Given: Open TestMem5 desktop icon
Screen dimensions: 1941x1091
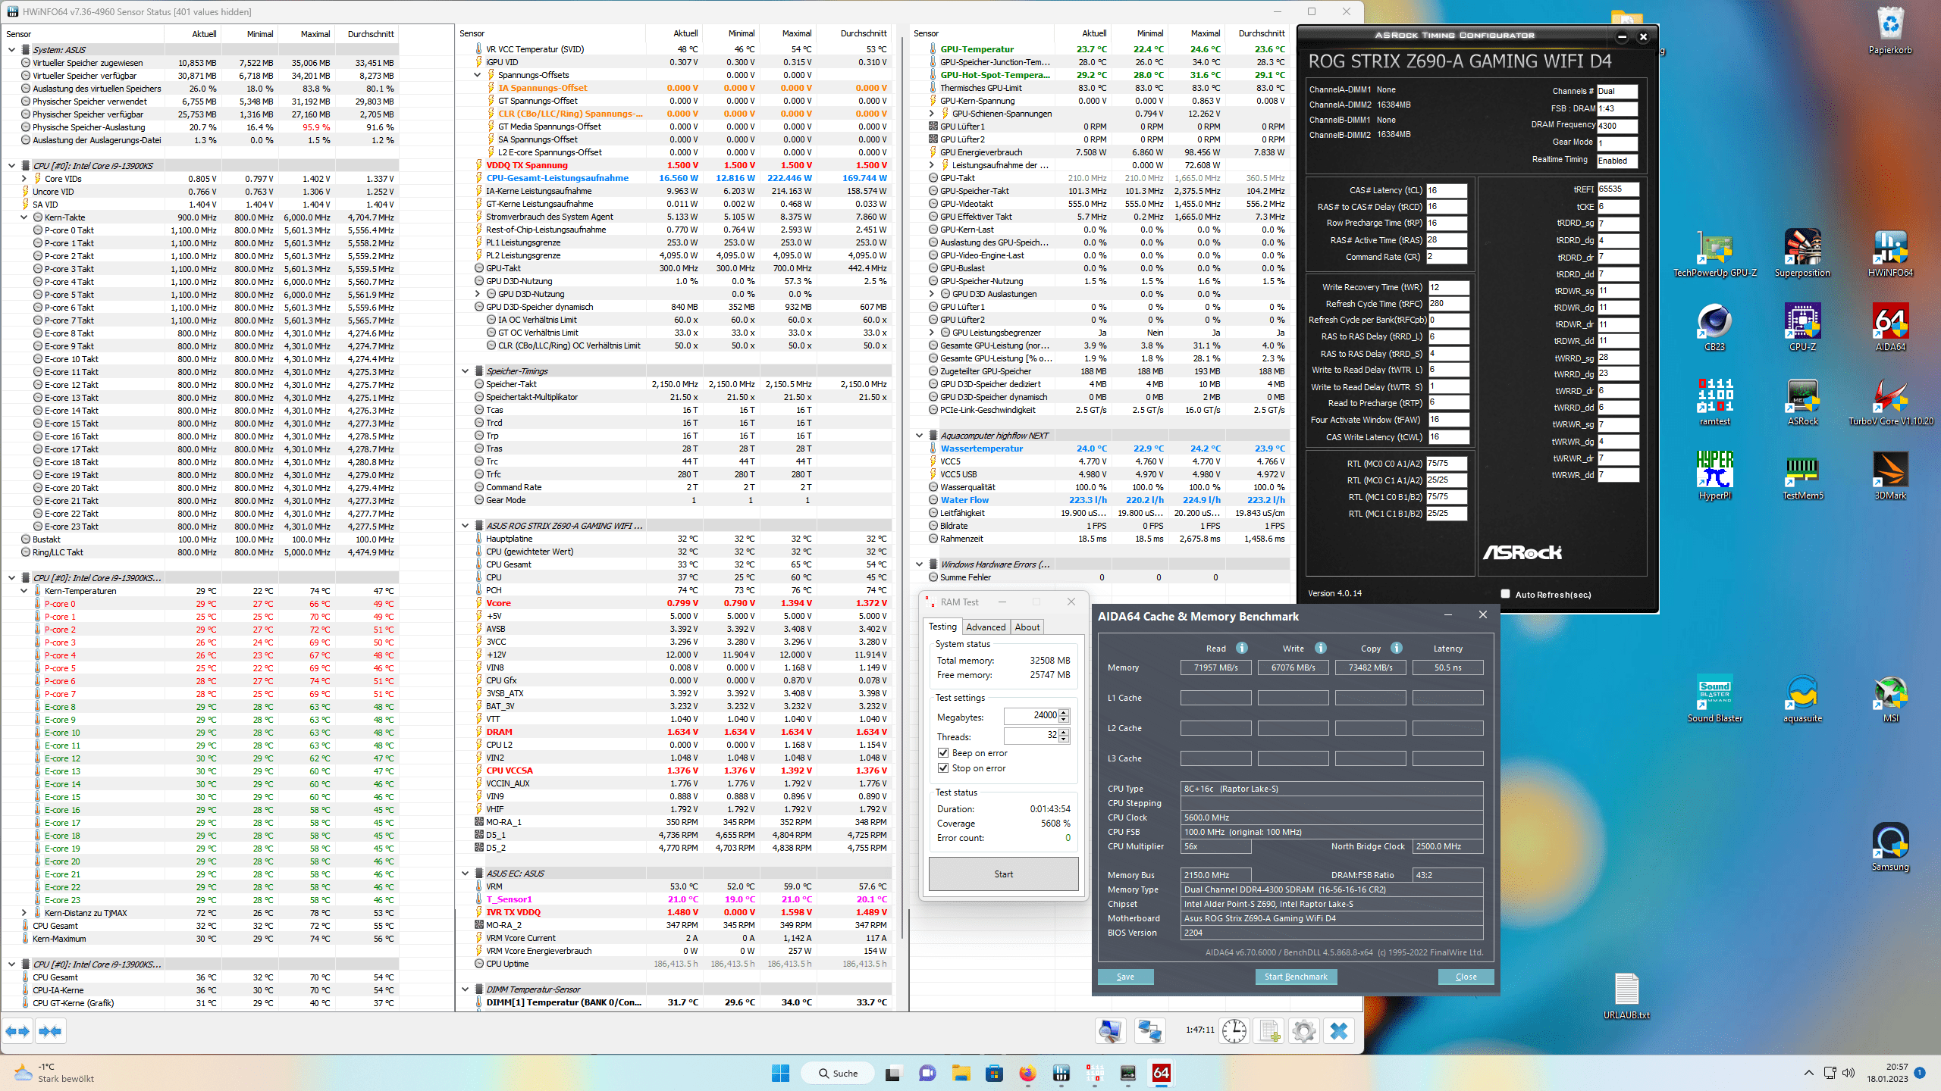Looking at the screenshot, I should [1802, 476].
